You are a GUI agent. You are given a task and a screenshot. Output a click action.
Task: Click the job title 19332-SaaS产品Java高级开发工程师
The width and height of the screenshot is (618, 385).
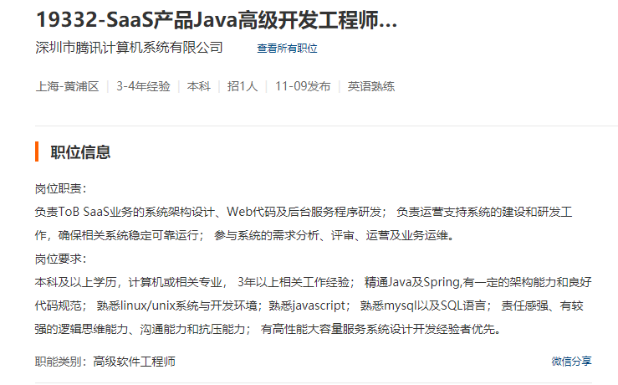pos(217,20)
